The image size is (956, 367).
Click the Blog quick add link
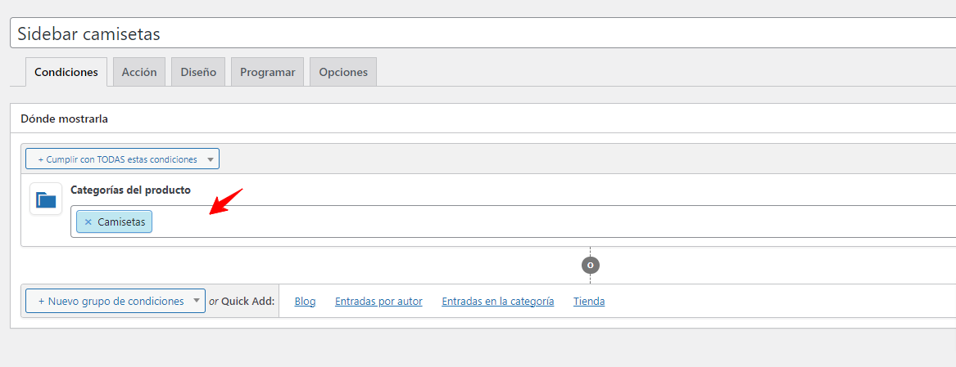(x=305, y=302)
